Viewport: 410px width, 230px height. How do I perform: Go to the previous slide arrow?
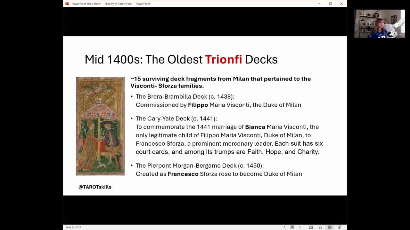284,227
